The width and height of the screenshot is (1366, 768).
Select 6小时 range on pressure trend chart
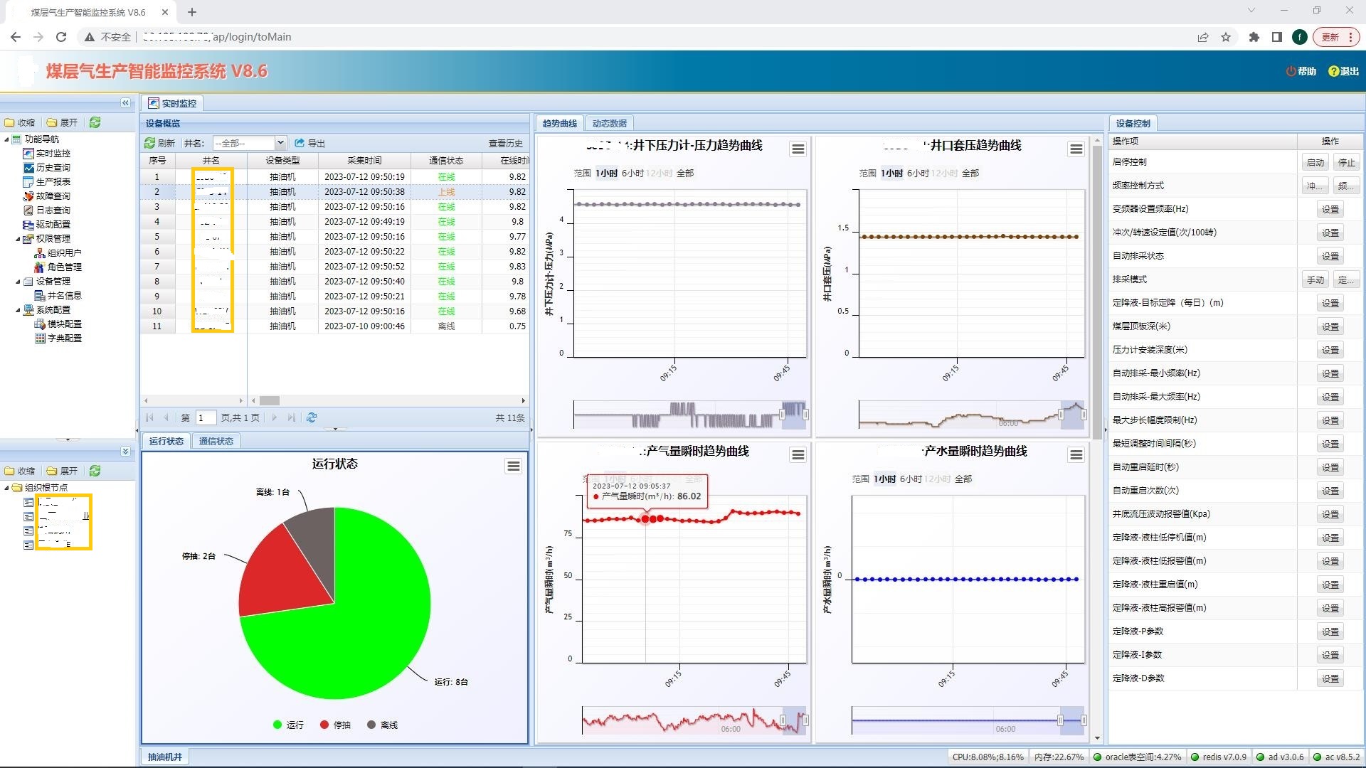[632, 173]
